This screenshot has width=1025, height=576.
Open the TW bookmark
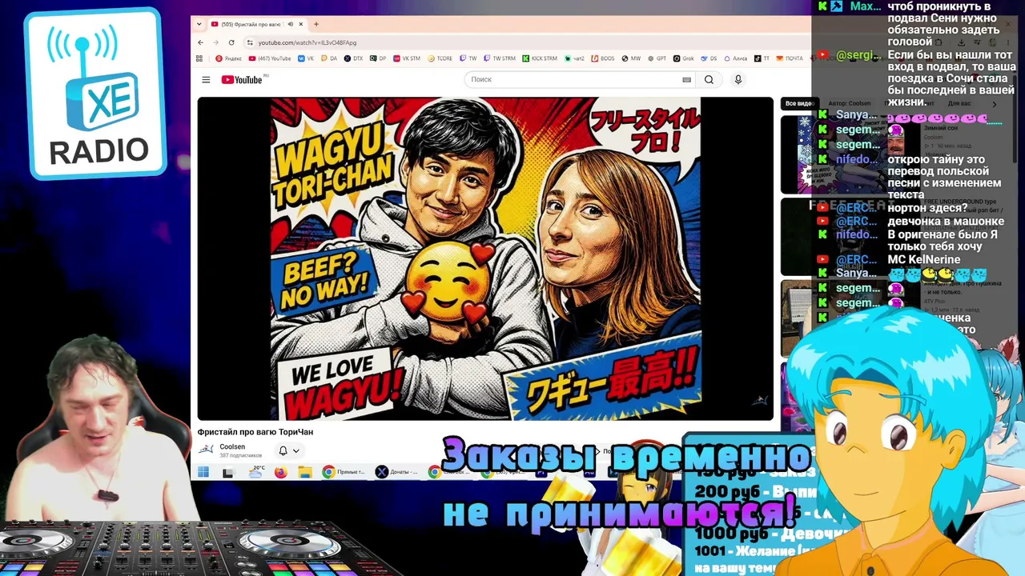click(x=468, y=58)
